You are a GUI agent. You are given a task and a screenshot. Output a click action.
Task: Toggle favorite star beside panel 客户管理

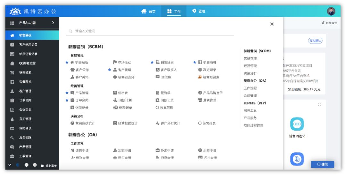[x=110, y=70]
